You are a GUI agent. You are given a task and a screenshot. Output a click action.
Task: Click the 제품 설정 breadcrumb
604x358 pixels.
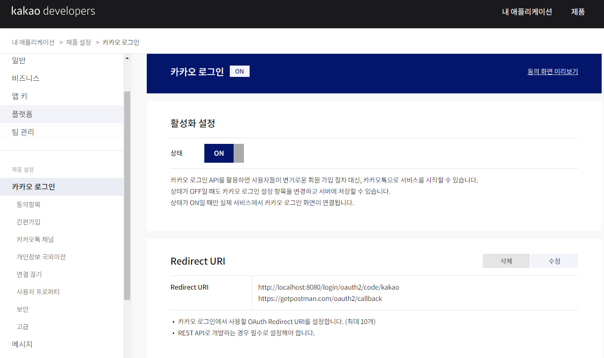[78, 42]
